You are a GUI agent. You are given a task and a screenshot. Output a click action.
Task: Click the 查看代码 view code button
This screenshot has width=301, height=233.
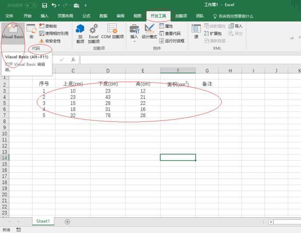tap(172, 33)
